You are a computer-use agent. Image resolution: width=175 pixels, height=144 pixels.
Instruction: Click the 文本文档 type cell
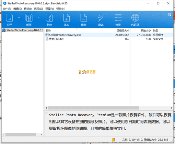[x=158, y=39]
